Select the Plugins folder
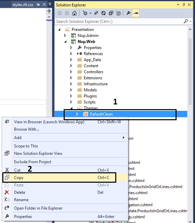 pyautogui.click(x=90, y=96)
